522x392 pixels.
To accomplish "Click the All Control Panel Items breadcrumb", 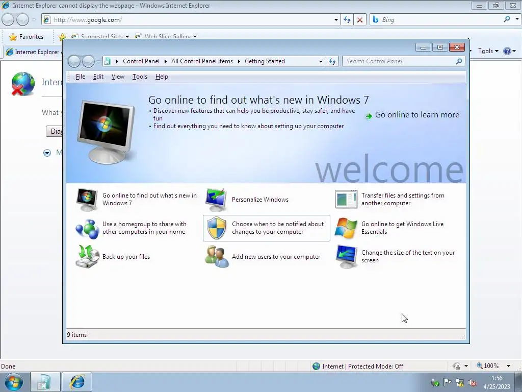I will coord(202,61).
